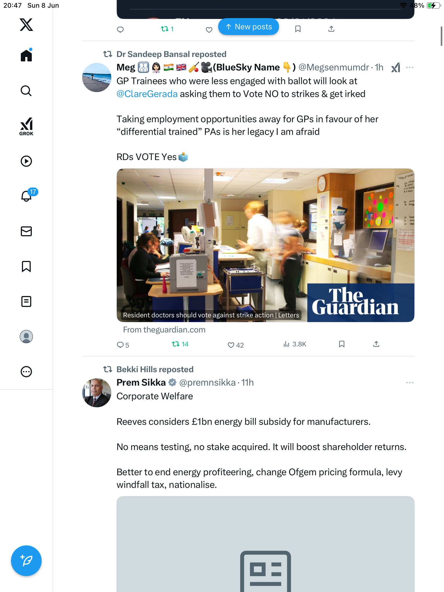Image resolution: width=444 pixels, height=592 pixels.
Task: Open direct messages envelope icon
Action: point(26,231)
